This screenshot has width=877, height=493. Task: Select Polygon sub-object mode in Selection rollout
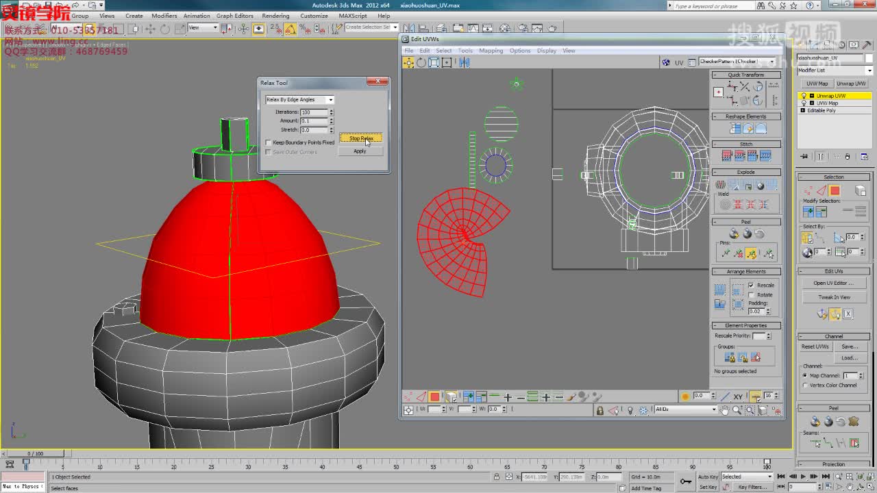[x=835, y=191]
